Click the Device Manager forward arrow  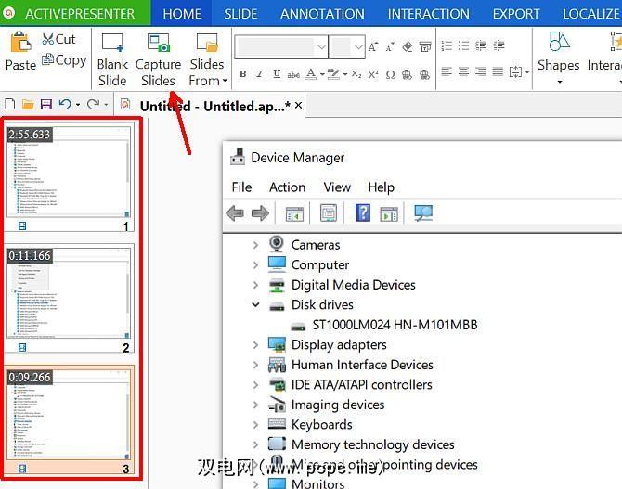[x=260, y=213]
